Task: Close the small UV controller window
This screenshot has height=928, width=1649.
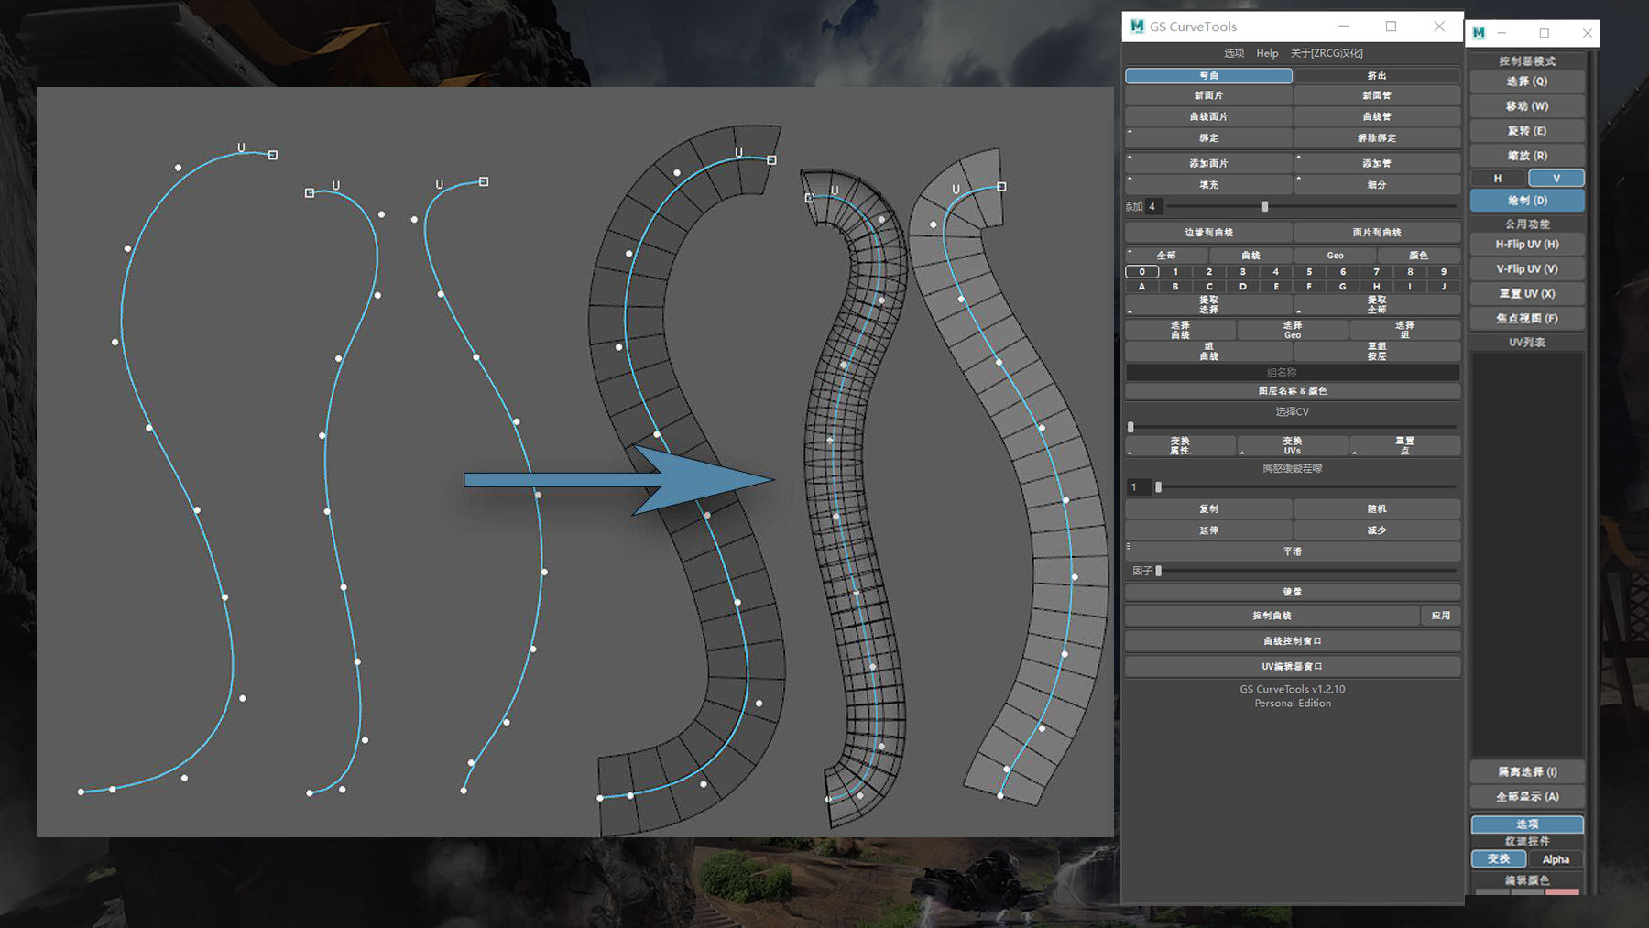Action: click(x=1587, y=33)
